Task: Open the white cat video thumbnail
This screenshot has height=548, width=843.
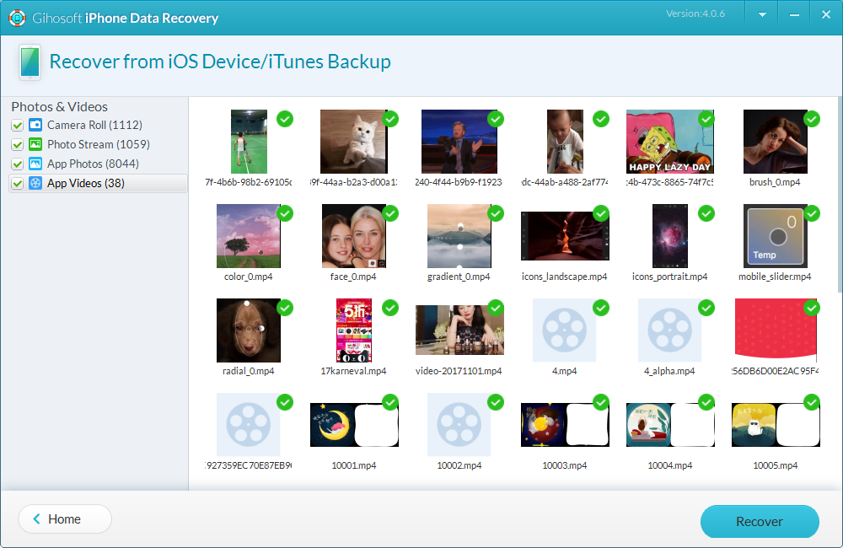Action: 353,142
